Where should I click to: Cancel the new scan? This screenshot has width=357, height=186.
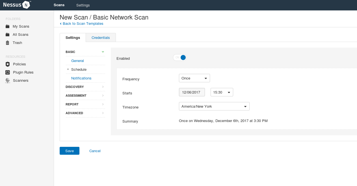pyautogui.click(x=95, y=151)
